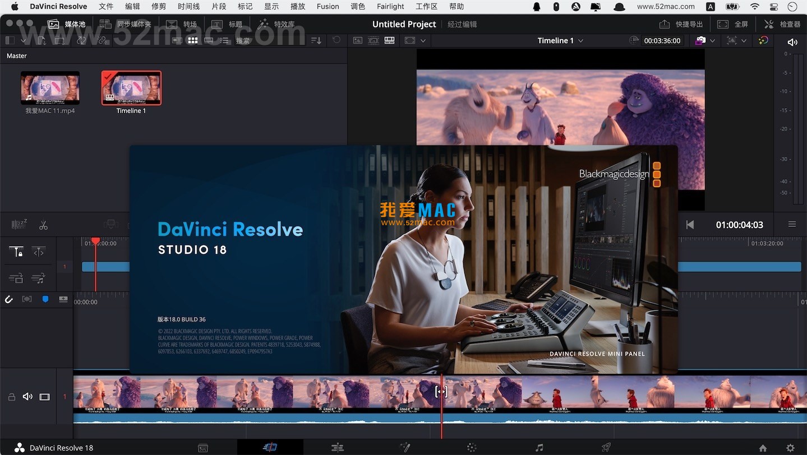Screen dimensions: 807x455
Task: Switch to the Cut page icon
Action: point(270,447)
